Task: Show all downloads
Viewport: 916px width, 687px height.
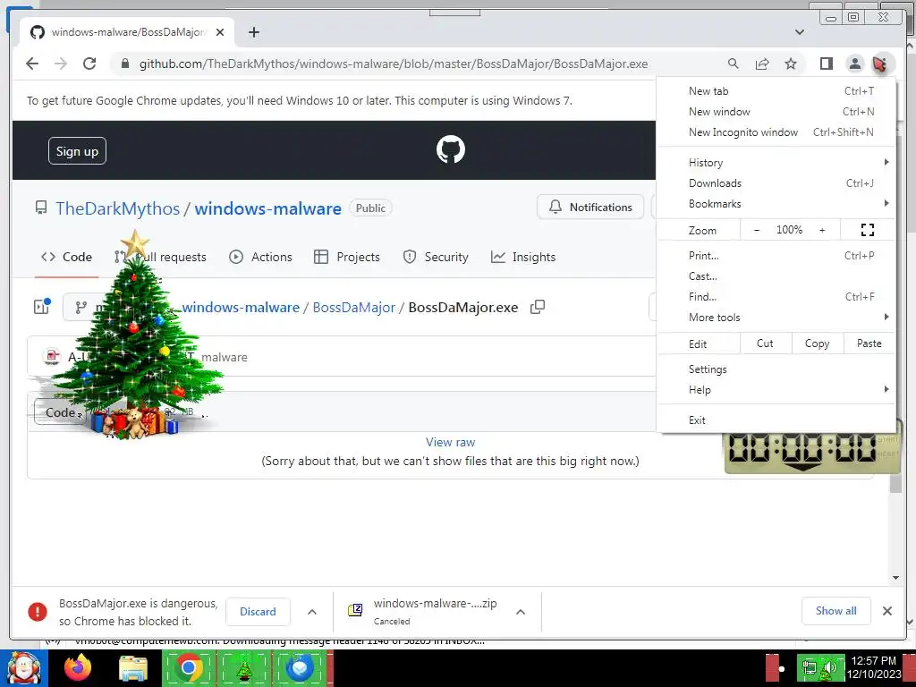Action: (x=836, y=611)
